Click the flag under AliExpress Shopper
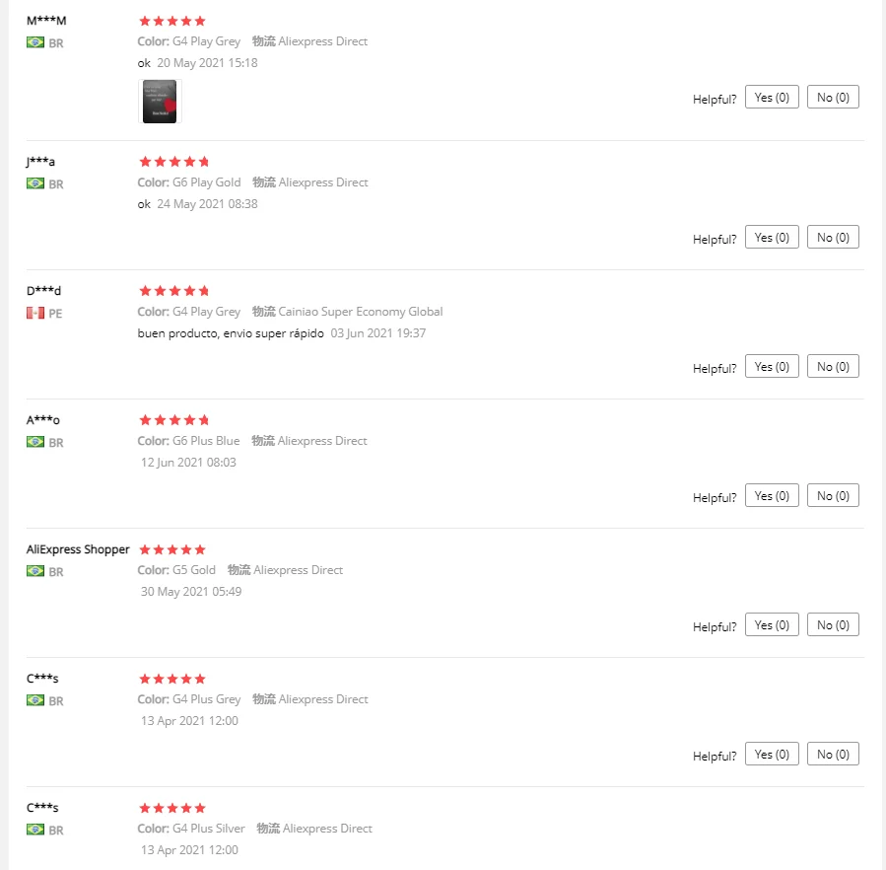 35,571
